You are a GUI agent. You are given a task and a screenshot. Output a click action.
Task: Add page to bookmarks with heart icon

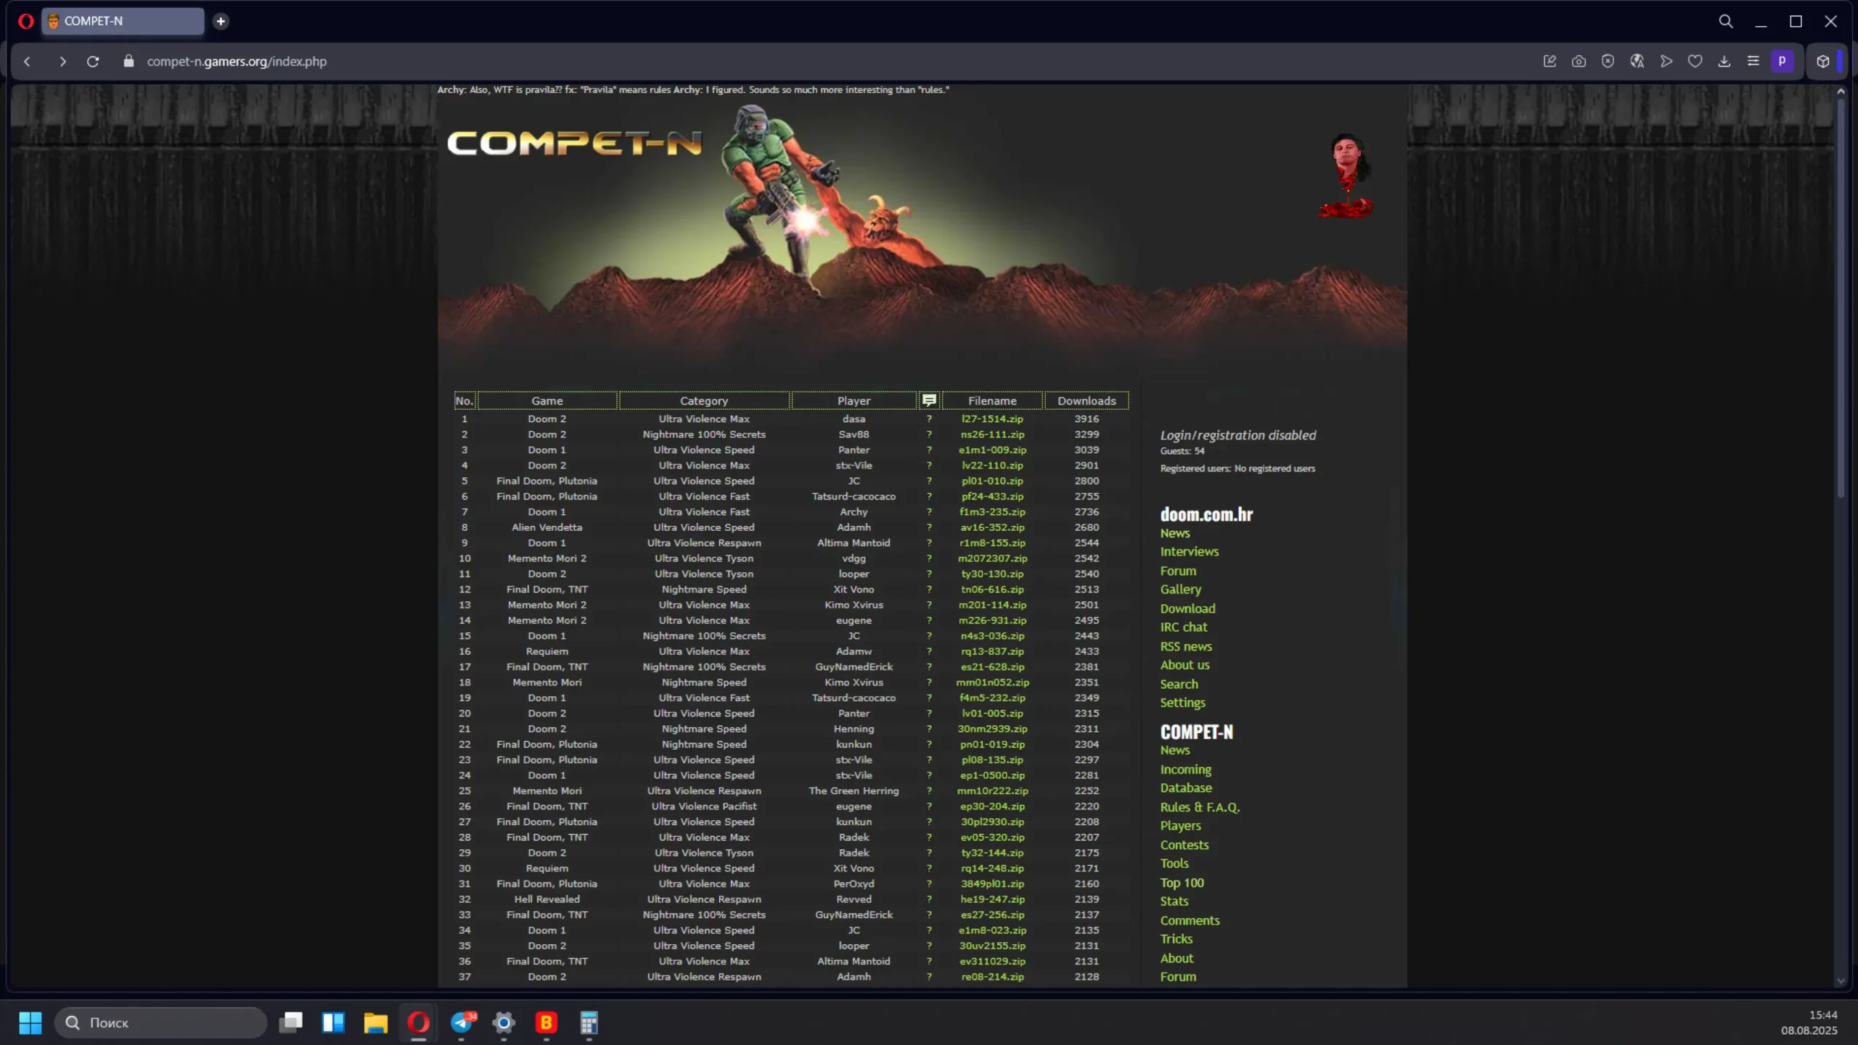click(x=1695, y=62)
